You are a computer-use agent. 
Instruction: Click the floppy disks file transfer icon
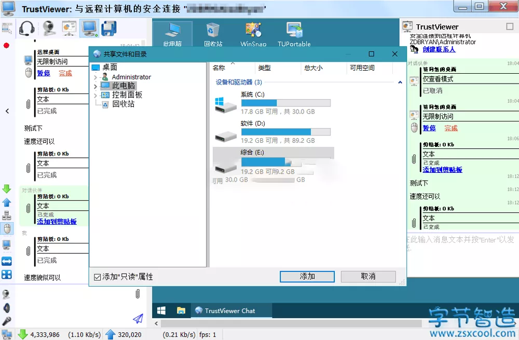[109, 29]
